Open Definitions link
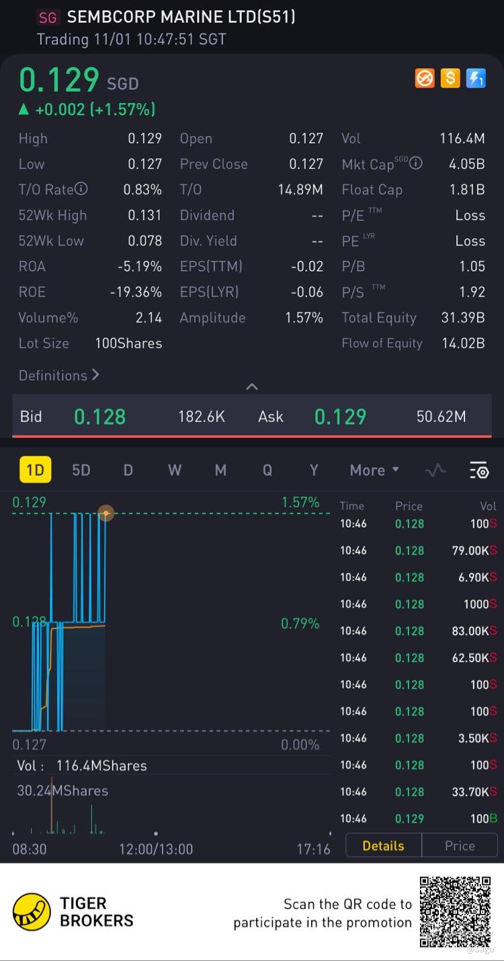 coord(59,376)
